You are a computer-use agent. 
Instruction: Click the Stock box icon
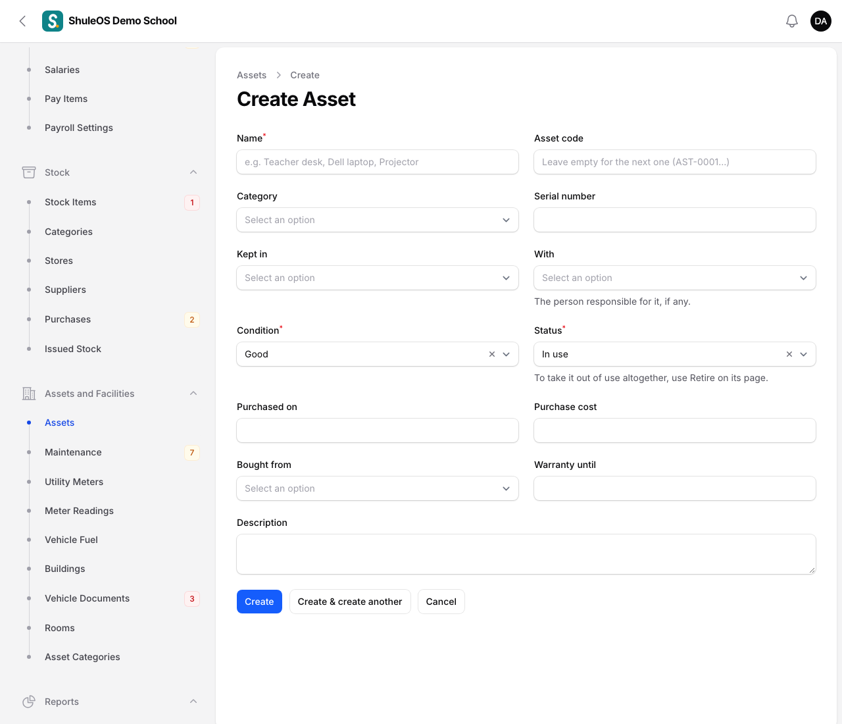click(29, 172)
